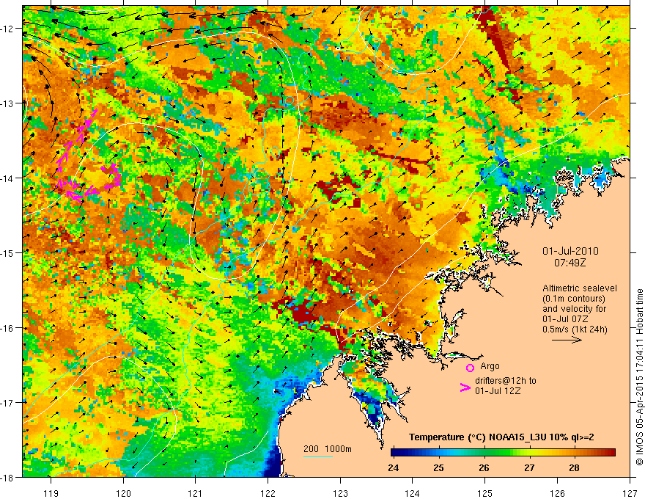645x499 pixels.
Task: Click the vertical IMOS copyright timestamp text
Action: click(639, 376)
